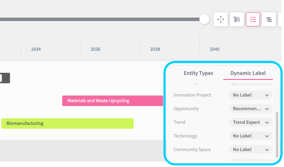Expand the Trend Expert dropdown
This screenshot has height=167, width=284.
point(251,122)
